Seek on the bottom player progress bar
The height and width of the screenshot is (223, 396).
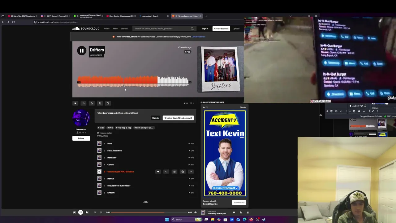pos(149,212)
